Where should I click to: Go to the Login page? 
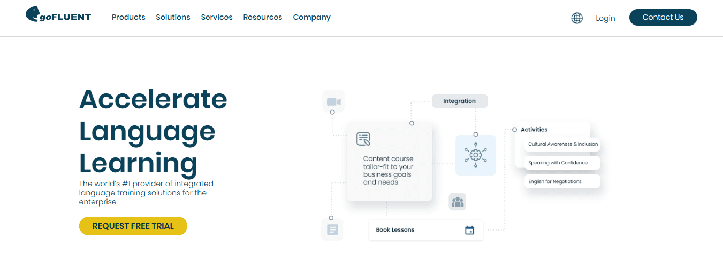605,18
